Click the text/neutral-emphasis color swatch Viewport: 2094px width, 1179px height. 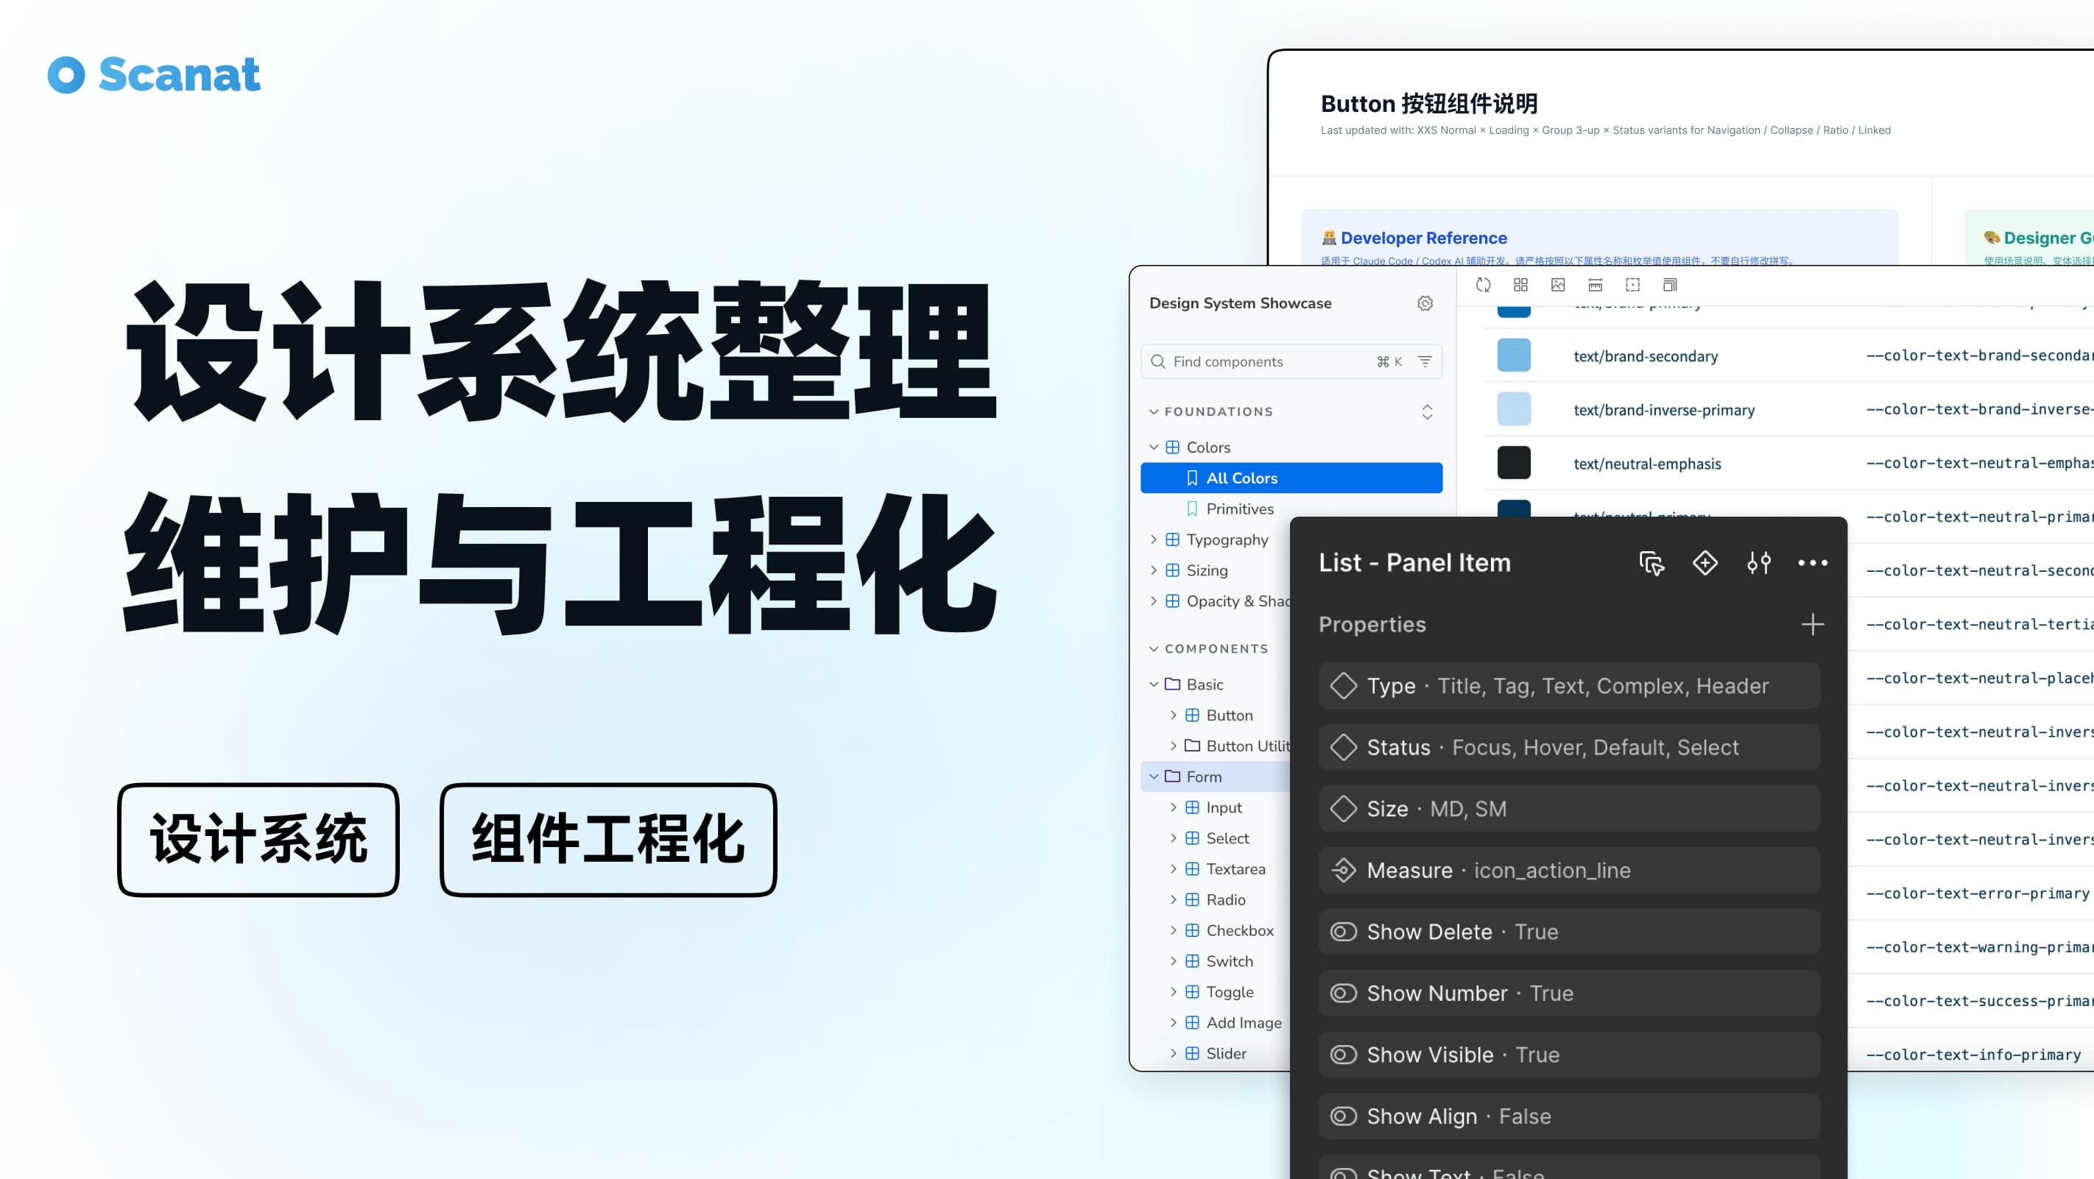[x=1514, y=463]
